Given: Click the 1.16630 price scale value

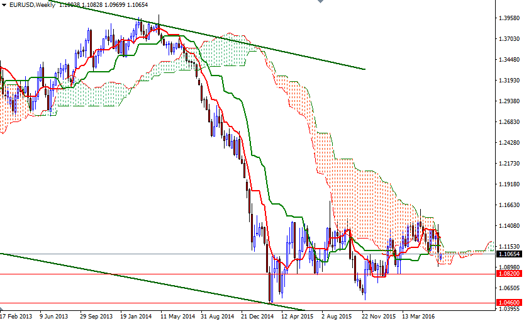Looking at the screenshot, I should pos(508,205).
